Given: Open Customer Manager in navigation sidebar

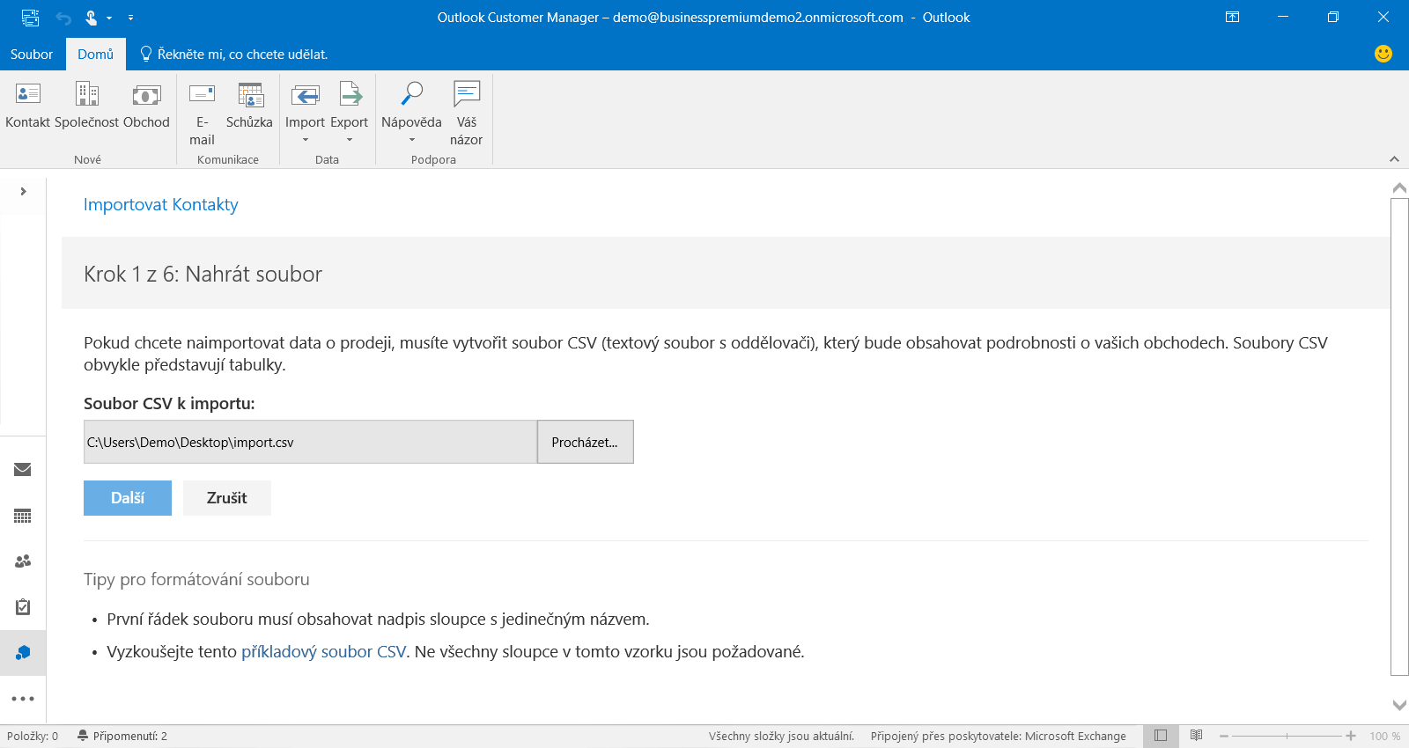Looking at the screenshot, I should point(23,652).
